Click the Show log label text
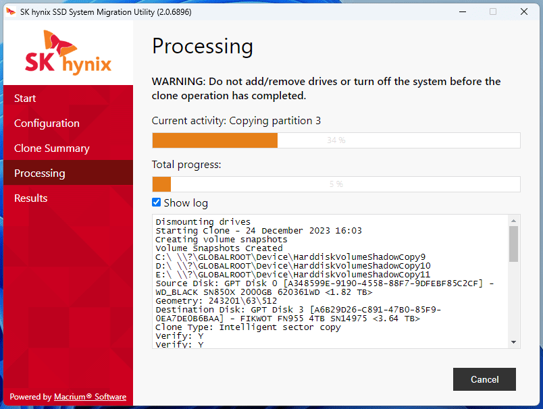The image size is (543, 409). pyautogui.click(x=186, y=202)
